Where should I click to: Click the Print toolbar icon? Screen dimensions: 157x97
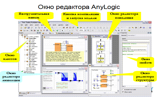coord(32,28)
